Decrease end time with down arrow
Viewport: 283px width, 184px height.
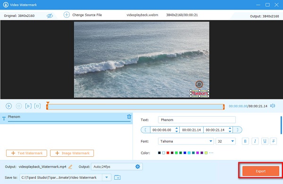230,131
